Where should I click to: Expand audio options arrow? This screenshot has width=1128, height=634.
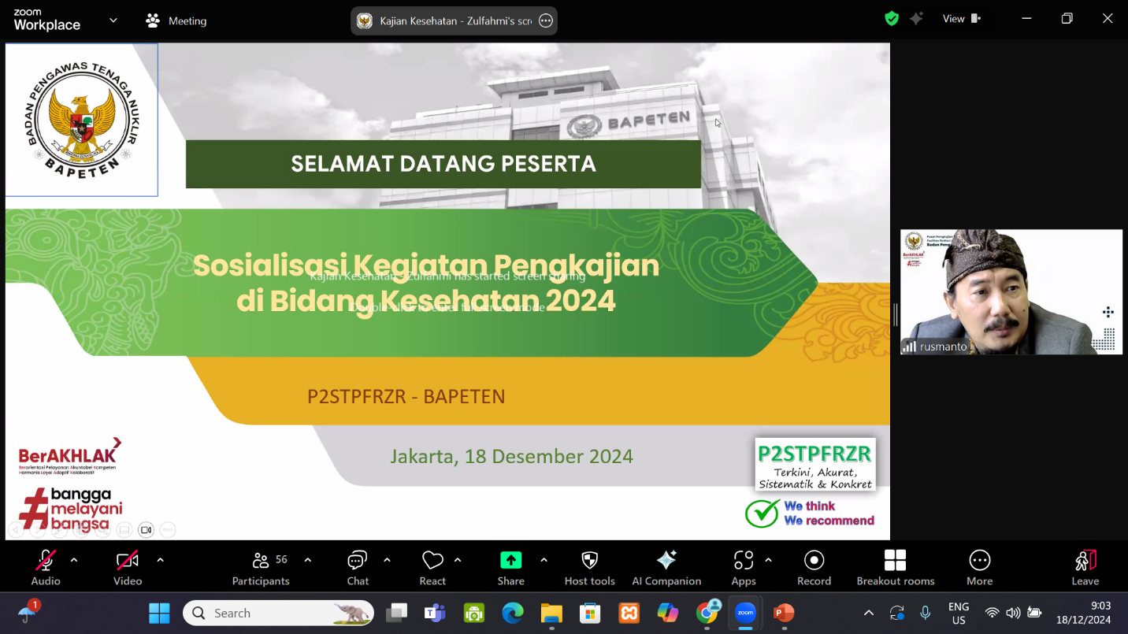[x=74, y=560]
